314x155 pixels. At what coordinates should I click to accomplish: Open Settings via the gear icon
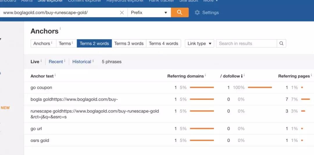[x=197, y=13]
